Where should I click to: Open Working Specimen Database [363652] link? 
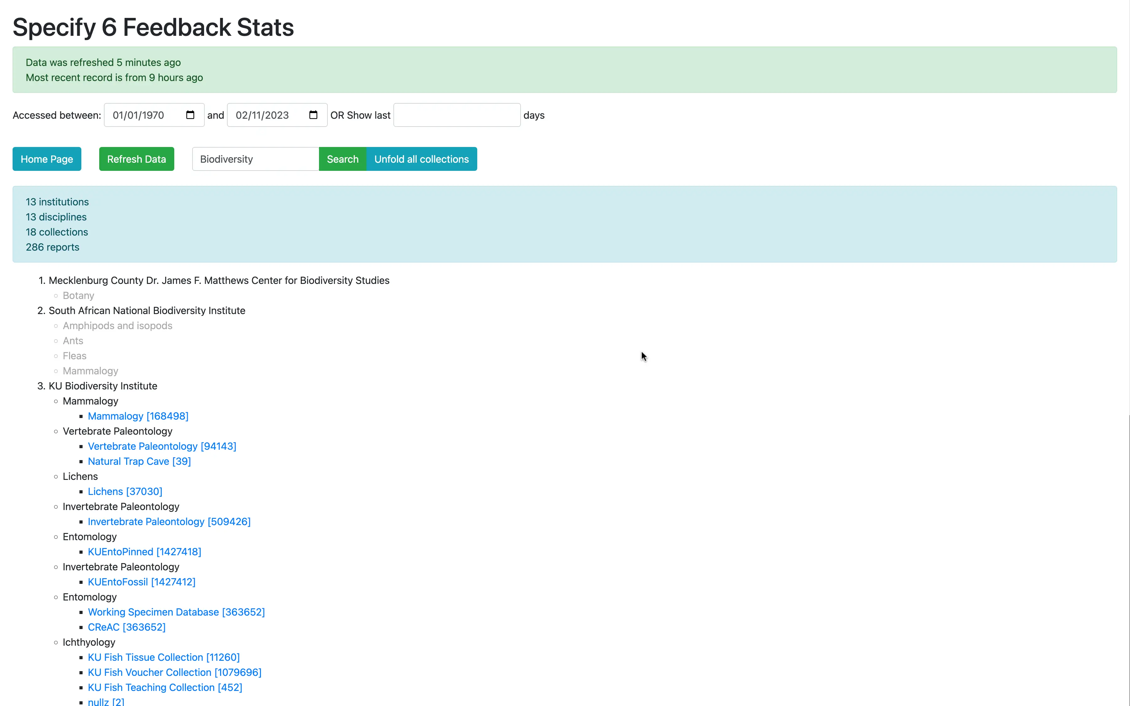(176, 612)
